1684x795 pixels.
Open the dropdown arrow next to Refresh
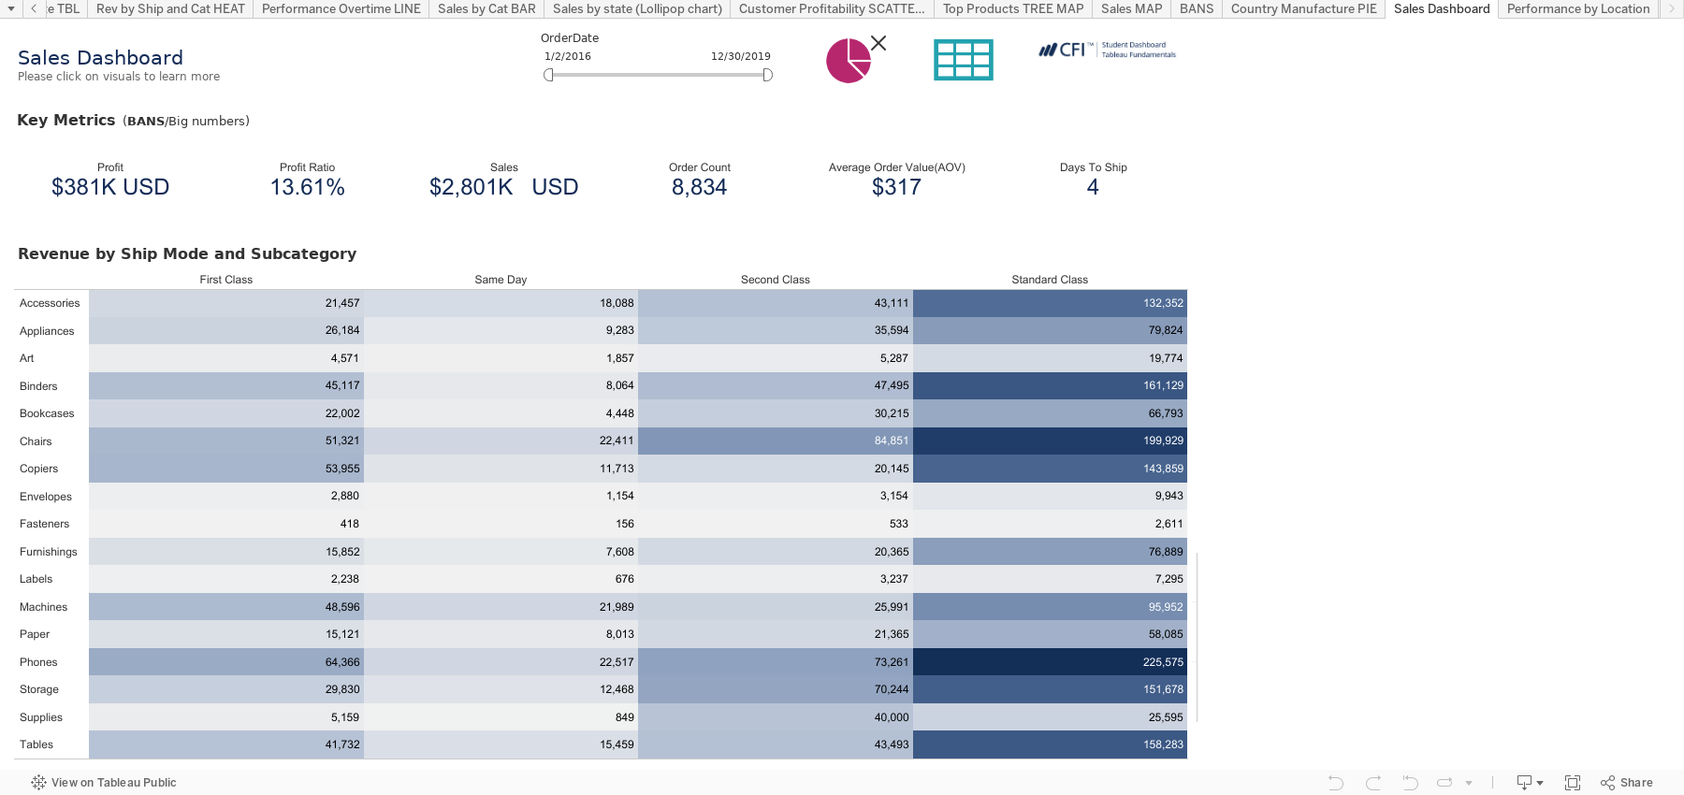[1469, 783]
